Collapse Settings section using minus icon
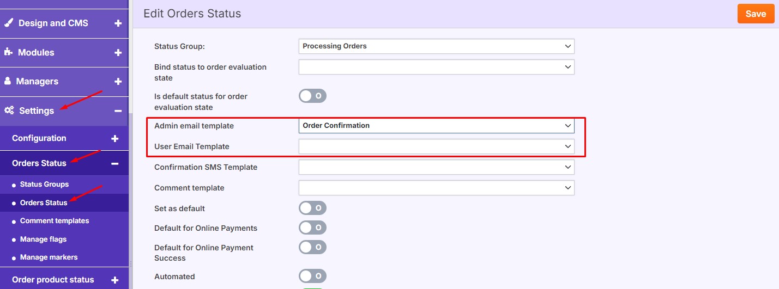 point(118,111)
